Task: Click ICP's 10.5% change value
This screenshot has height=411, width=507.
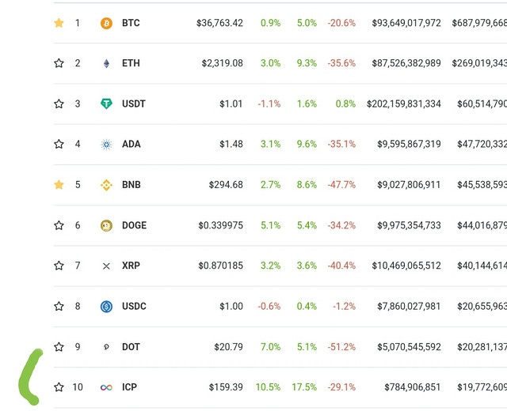Action: tap(268, 386)
